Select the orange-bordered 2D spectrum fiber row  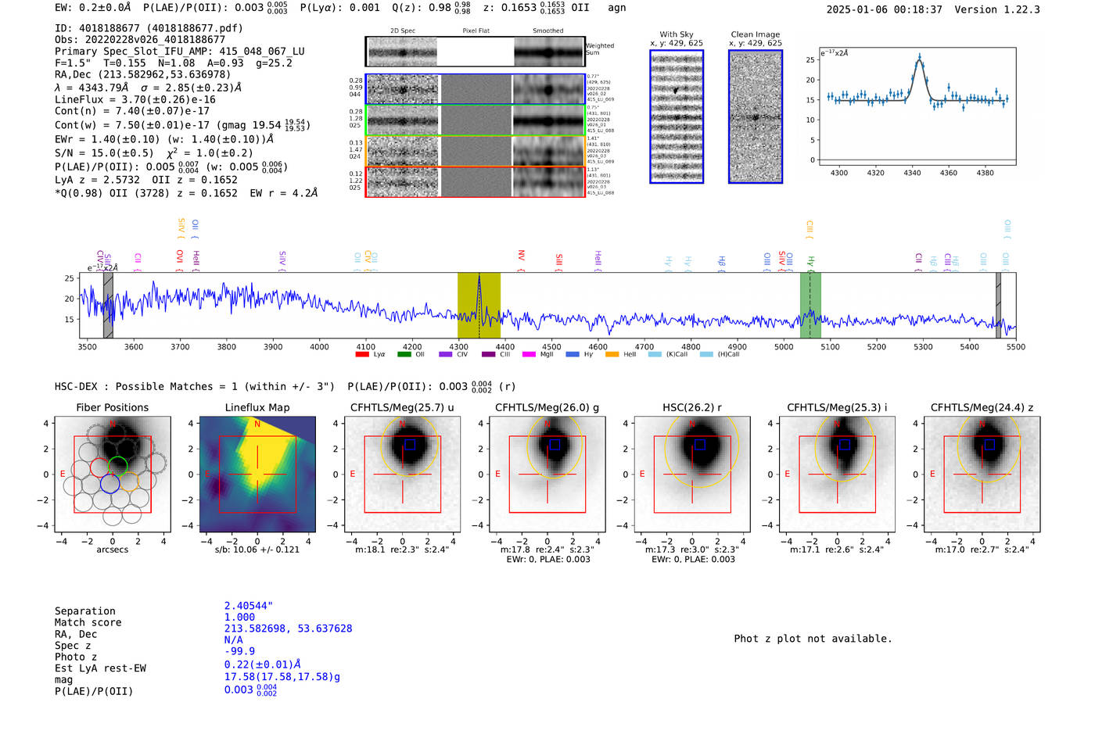point(476,151)
